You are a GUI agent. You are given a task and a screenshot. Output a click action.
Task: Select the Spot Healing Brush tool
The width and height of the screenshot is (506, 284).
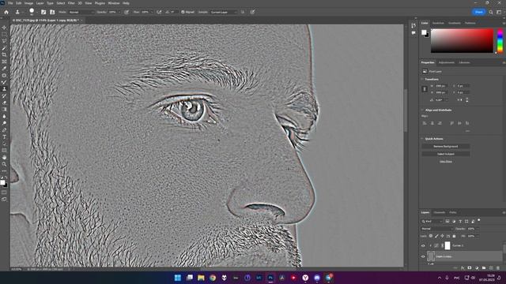pyautogui.click(x=4, y=76)
